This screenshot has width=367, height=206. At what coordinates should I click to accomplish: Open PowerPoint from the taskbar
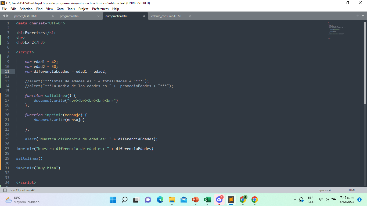pyautogui.click(x=195, y=200)
